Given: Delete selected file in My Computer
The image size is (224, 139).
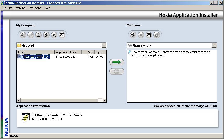Looking at the screenshot, I should point(54,35).
